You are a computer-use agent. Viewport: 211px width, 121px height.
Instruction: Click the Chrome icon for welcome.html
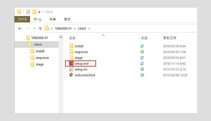[71, 75]
